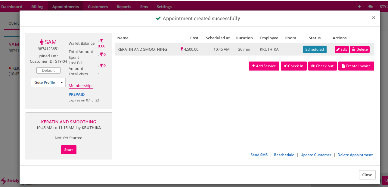Click the KERATIN AND SMOOTHING card title

(69, 122)
